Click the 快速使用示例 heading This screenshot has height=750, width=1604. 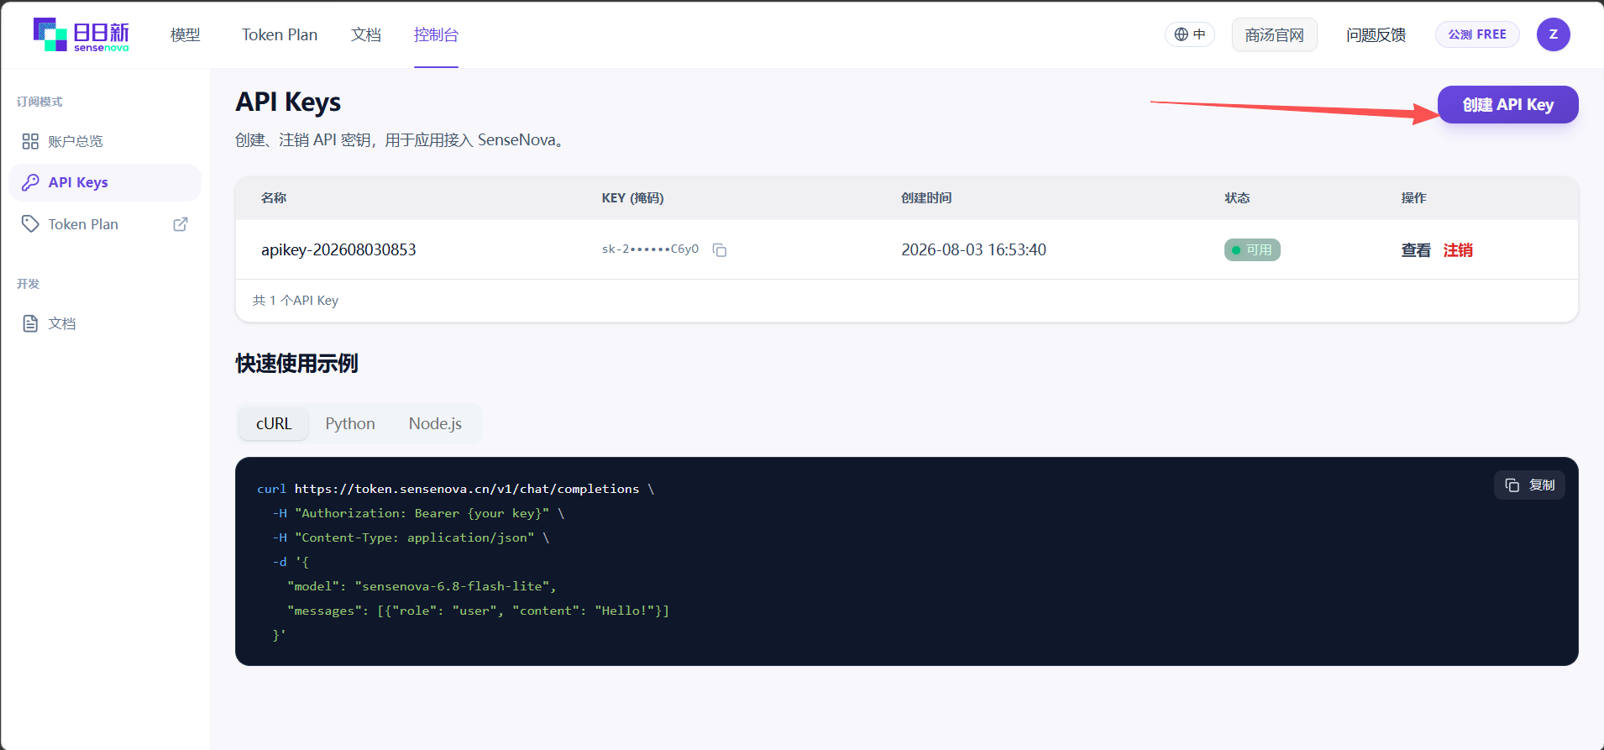[296, 363]
